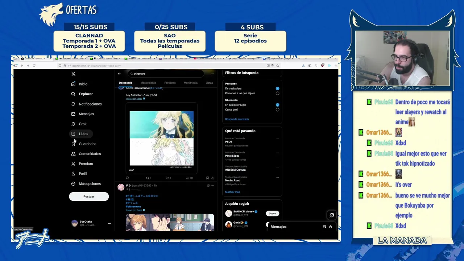
Task: Open #NoEsMiCultura trend more options
Action: tap(278, 167)
